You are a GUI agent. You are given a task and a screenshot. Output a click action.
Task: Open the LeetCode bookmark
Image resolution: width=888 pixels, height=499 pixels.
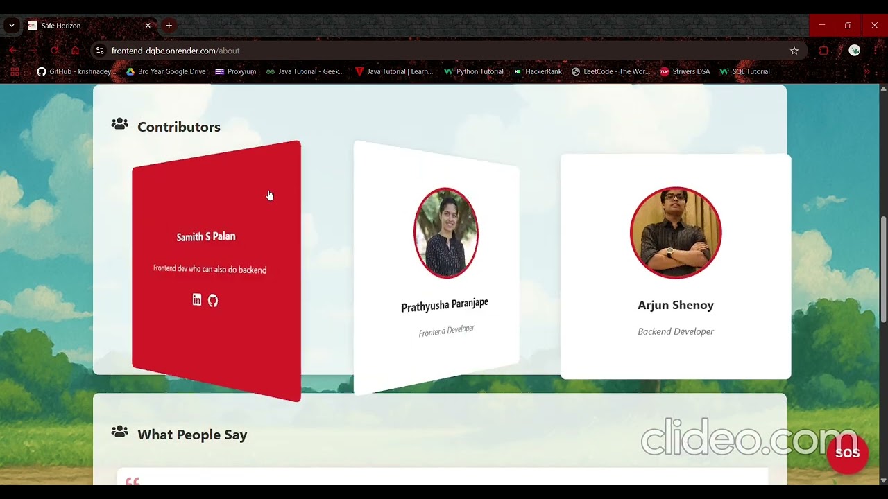(x=610, y=71)
